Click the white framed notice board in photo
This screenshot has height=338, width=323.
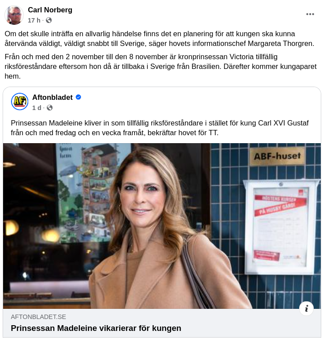point(281,227)
